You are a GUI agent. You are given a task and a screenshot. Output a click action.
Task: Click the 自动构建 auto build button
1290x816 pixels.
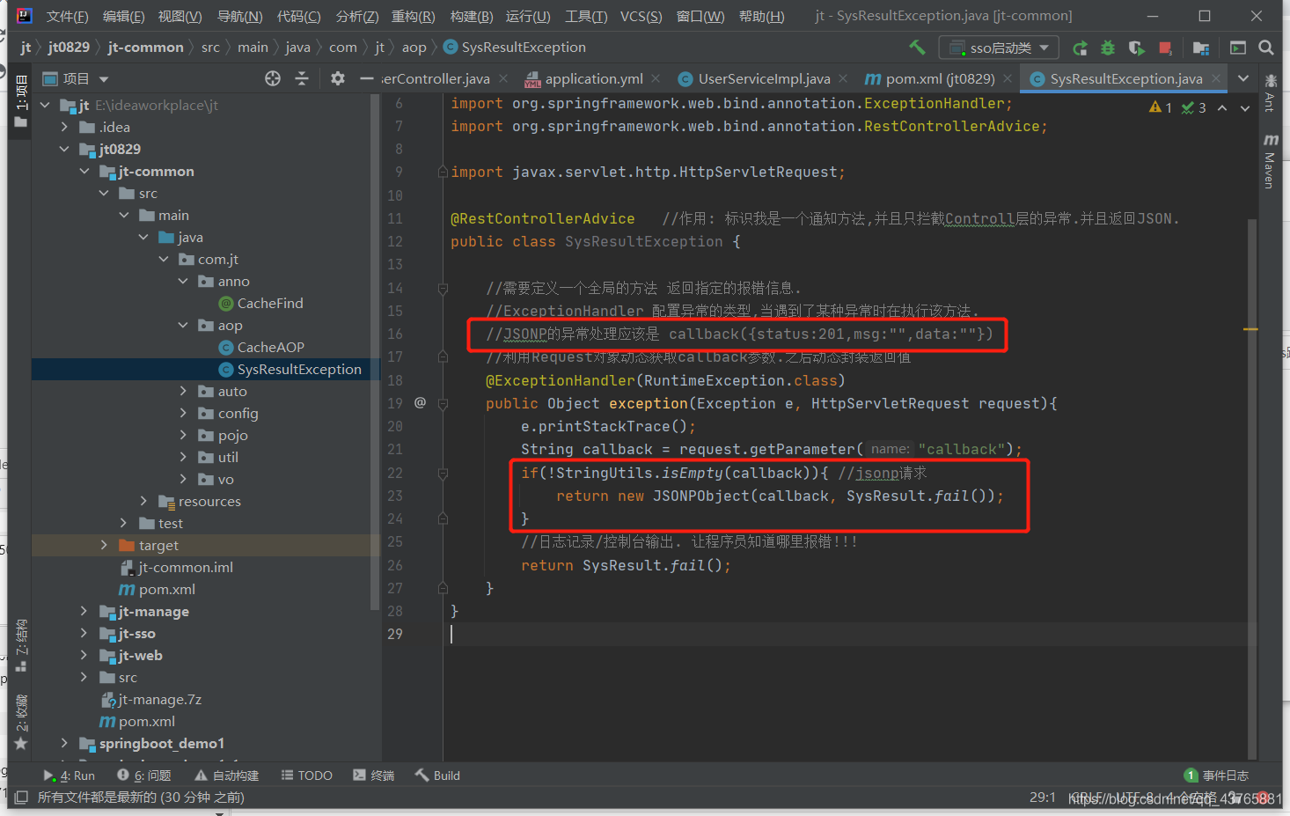click(x=227, y=776)
